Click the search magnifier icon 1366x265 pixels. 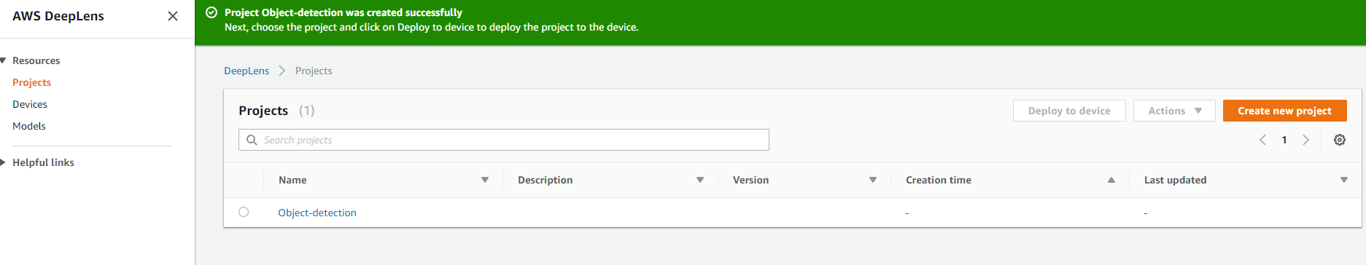tap(252, 140)
